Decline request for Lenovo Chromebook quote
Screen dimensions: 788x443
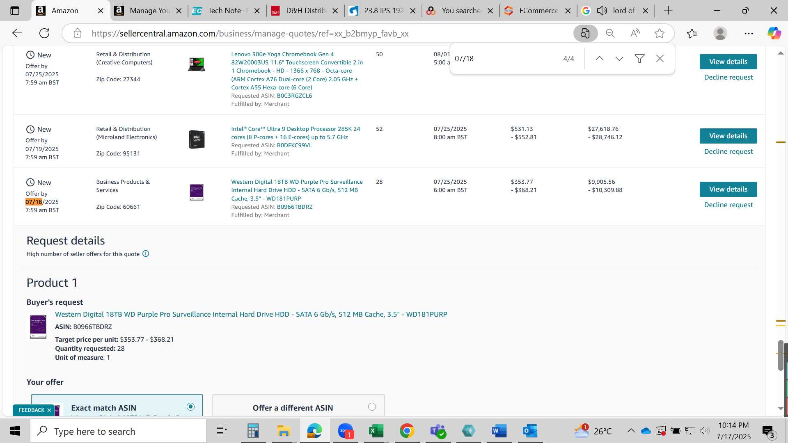(x=728, y=78)
